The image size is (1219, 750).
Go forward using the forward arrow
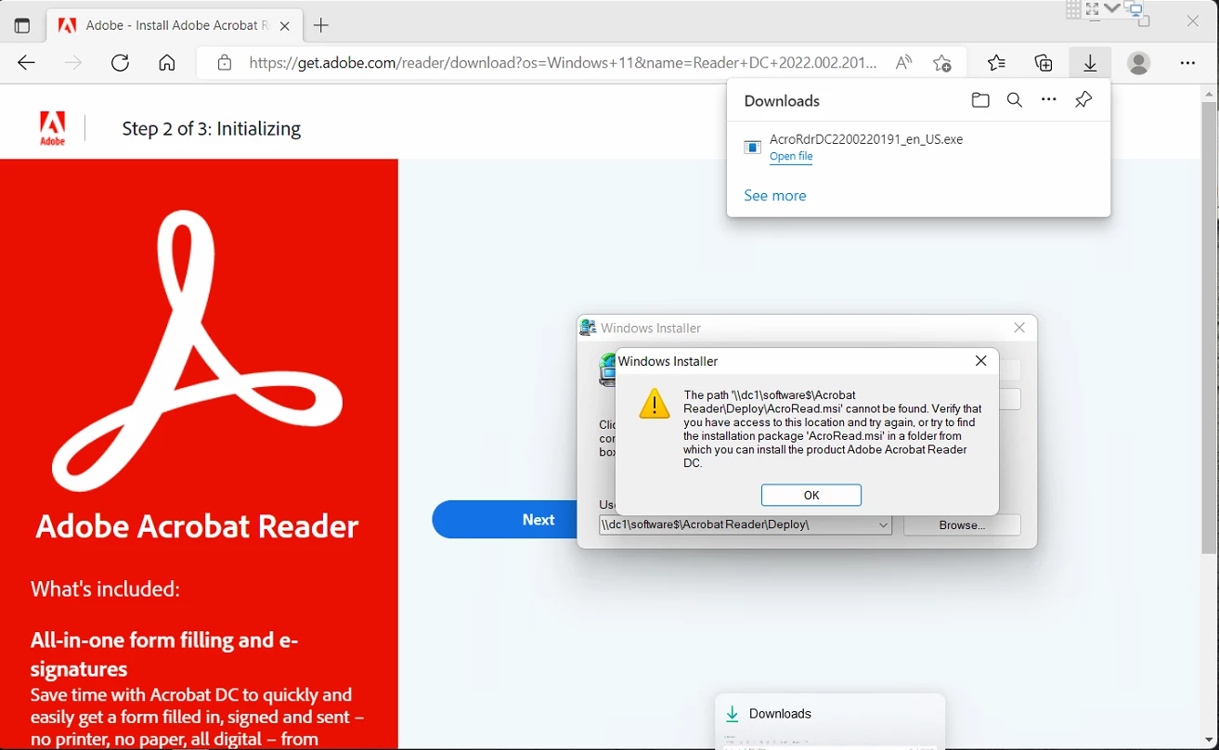(x=73, y=63)
